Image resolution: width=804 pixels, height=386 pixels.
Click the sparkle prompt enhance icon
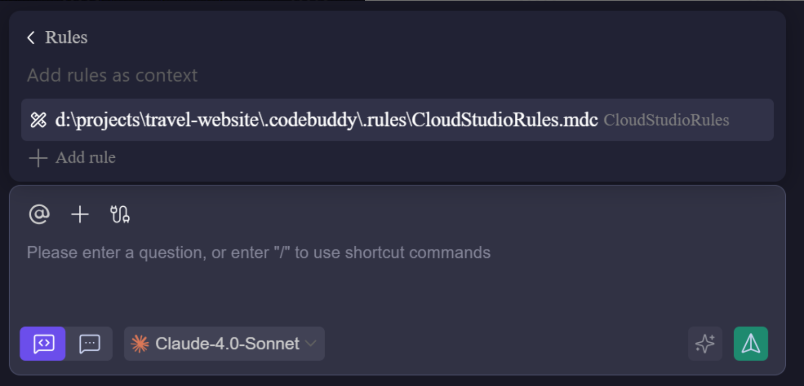tap(705, 344)
